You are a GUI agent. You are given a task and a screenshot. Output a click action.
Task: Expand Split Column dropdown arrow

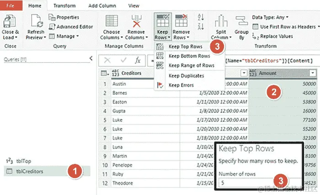[x=230, y=37]
